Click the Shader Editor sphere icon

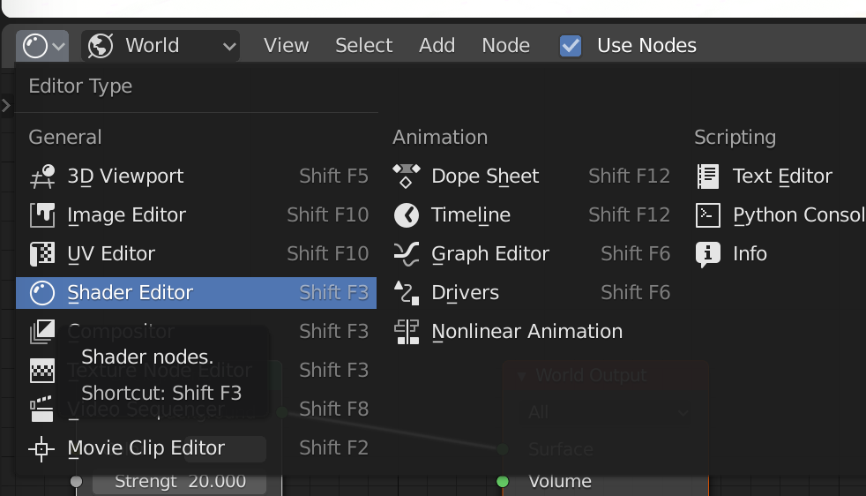pyautogui.click(x=42, y=293)
